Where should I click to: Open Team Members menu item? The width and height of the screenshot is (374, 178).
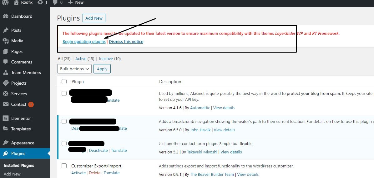click(x=26, y=73)
